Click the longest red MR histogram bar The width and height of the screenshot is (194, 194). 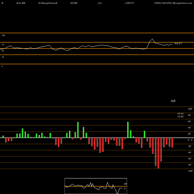(158, 153)
